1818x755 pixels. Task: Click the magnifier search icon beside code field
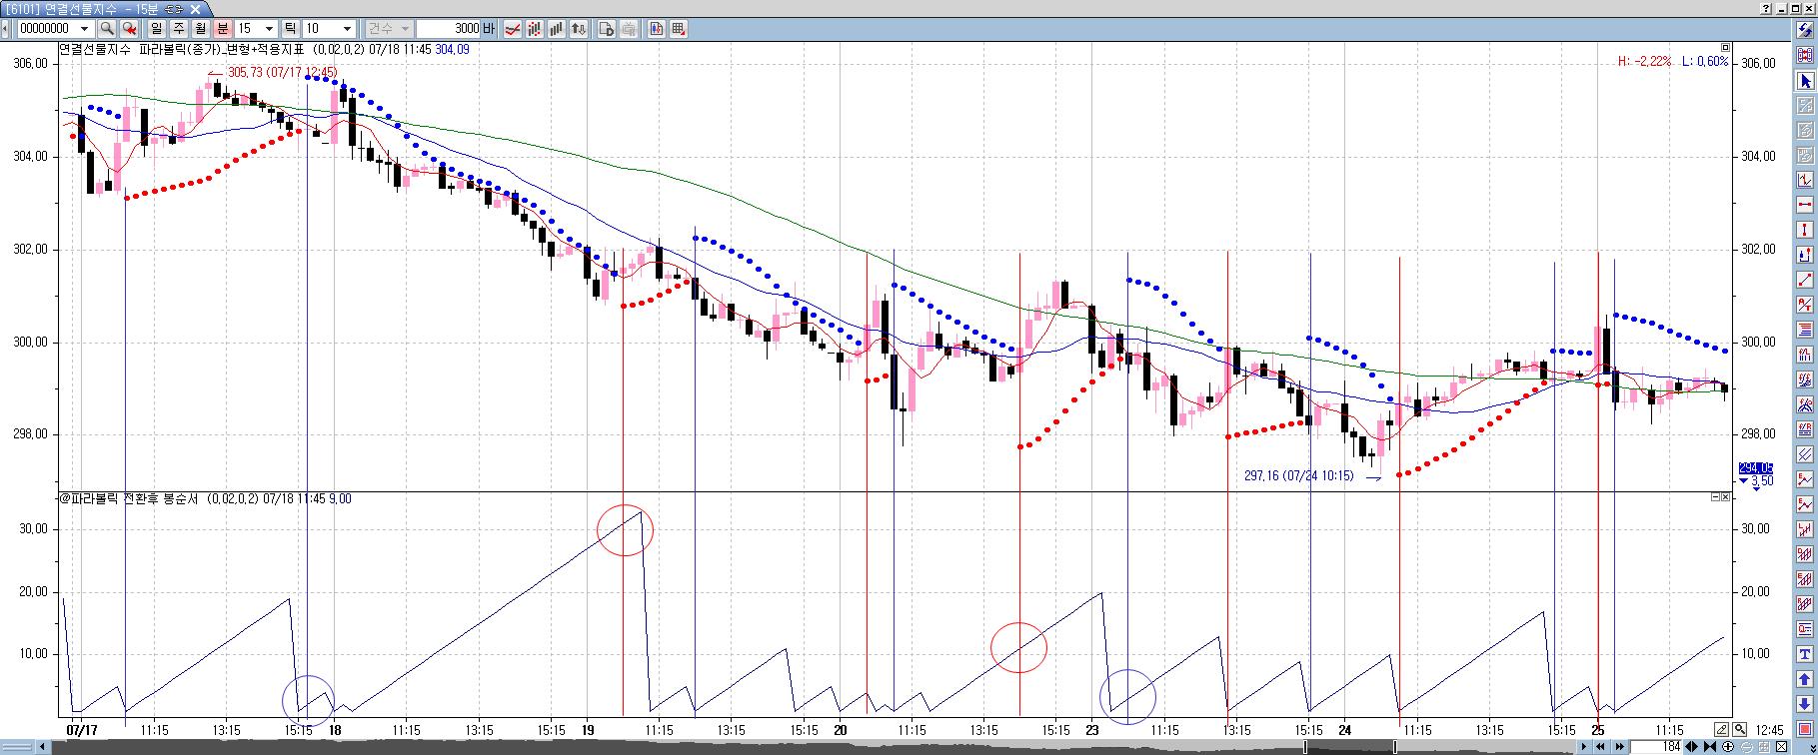tap(107, 29)
